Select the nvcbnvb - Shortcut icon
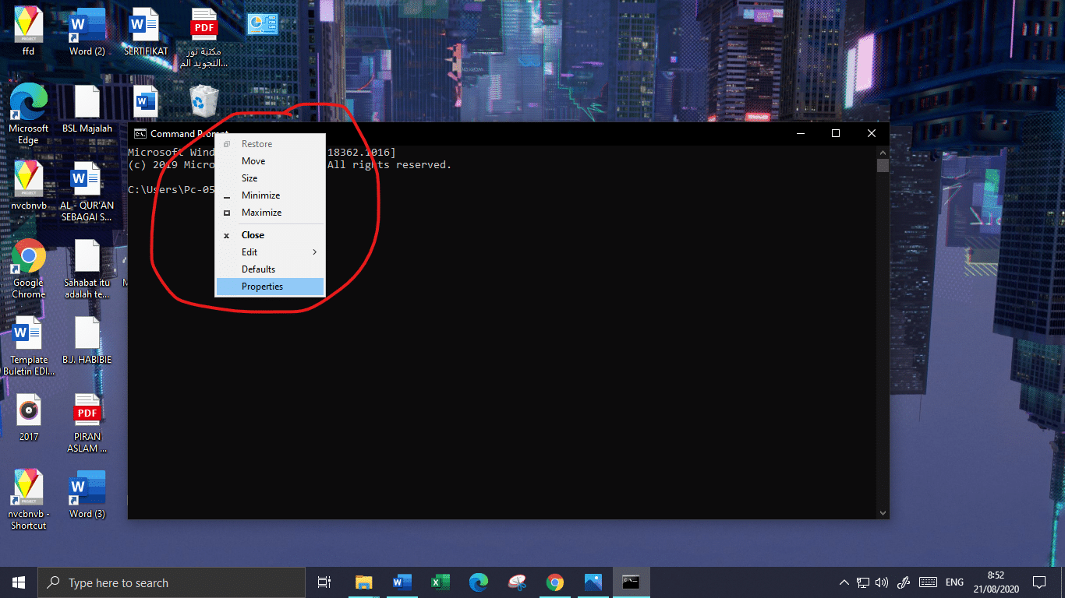The height and width of the screenshot is (598, 1065). (29, 500)
